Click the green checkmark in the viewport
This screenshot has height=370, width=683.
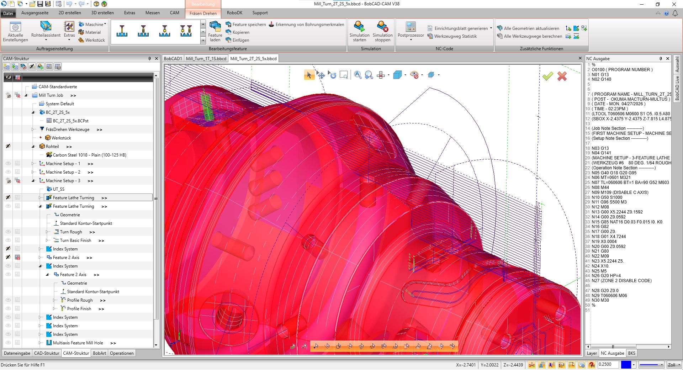click(547, 76)
